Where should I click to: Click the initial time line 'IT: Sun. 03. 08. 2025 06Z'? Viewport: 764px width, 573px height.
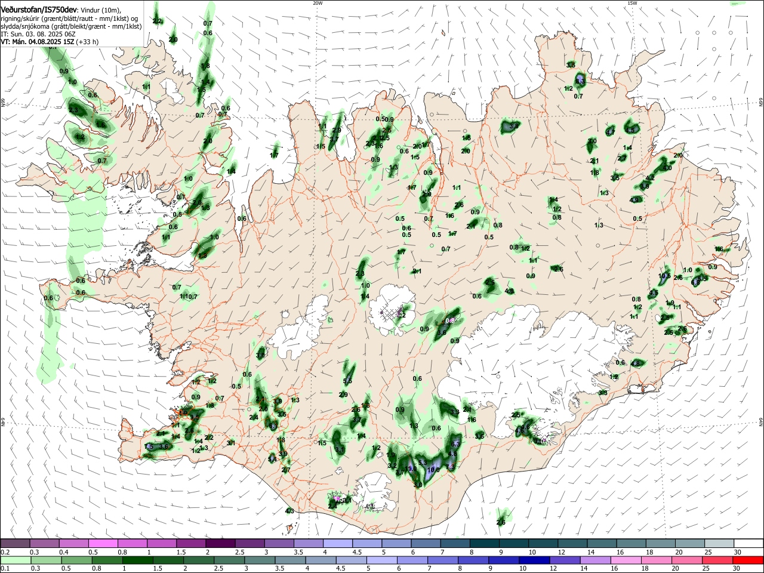38,34
